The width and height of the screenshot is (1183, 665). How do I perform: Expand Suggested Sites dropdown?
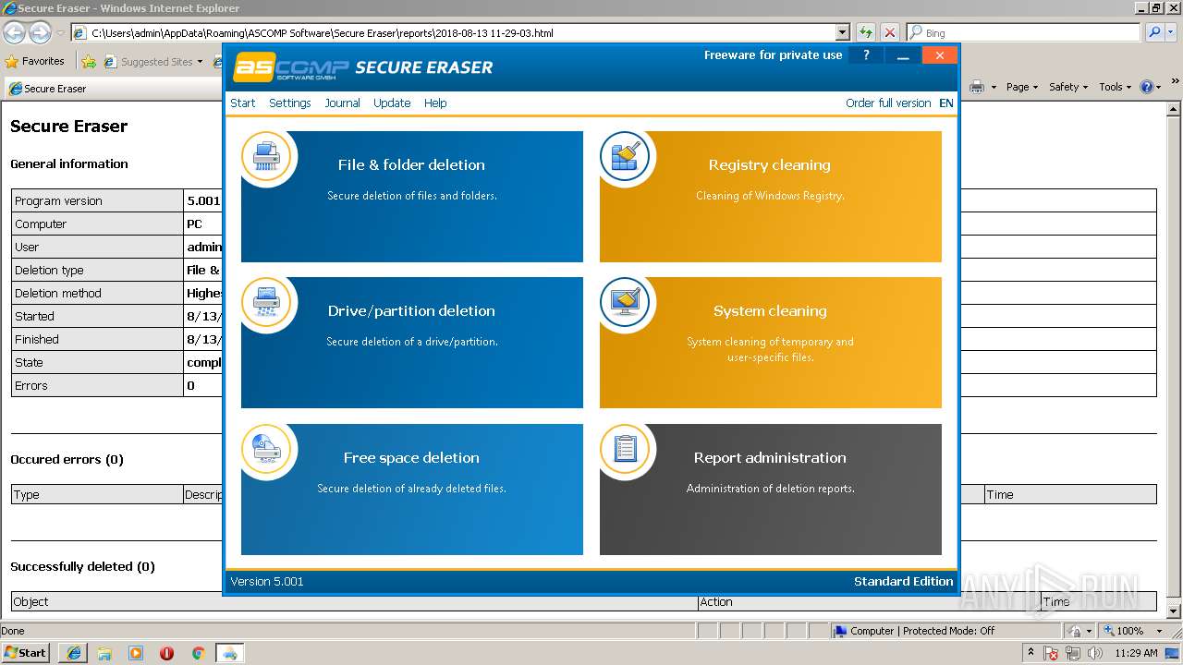201,62
